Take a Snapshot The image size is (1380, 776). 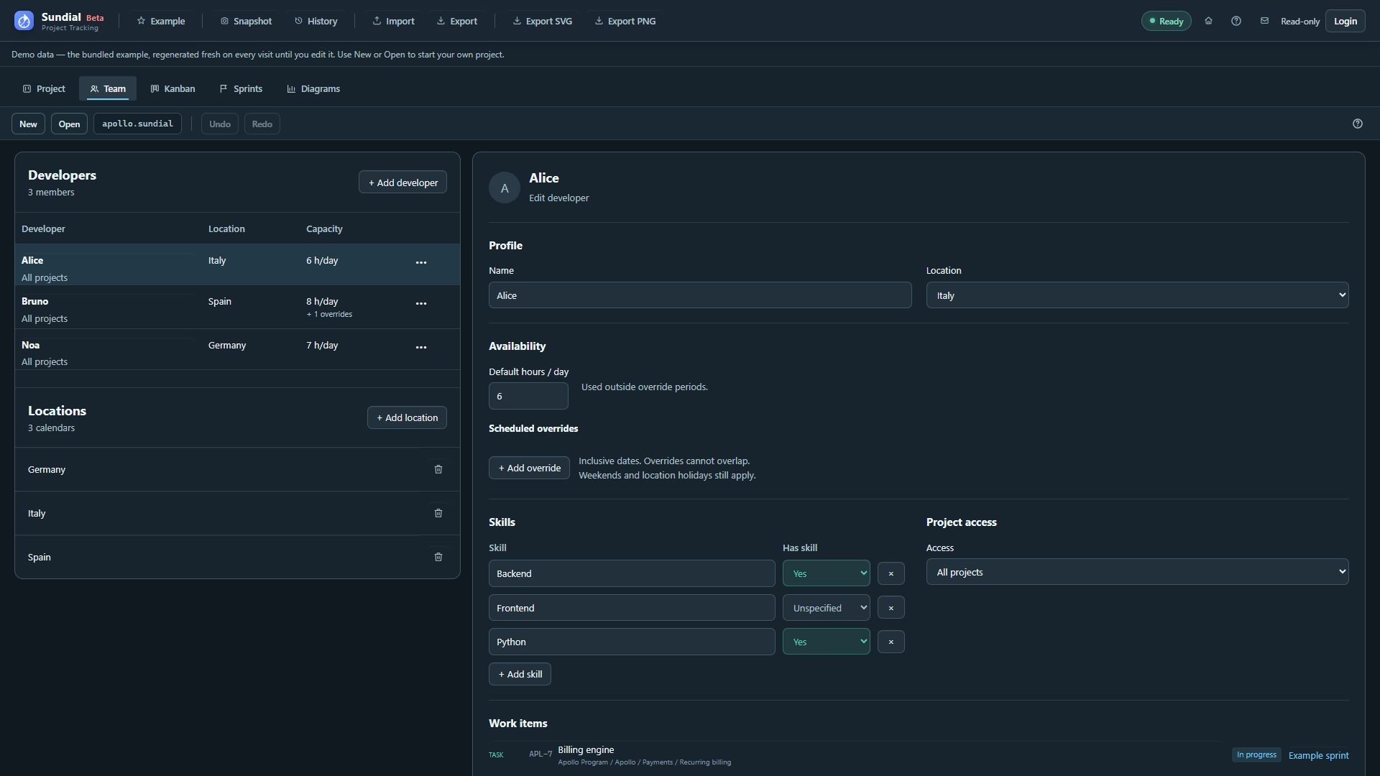click(x=246, y=21)
